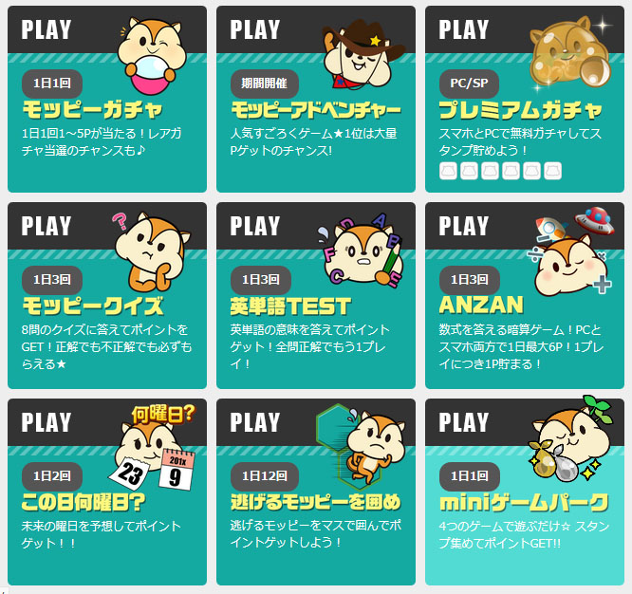Click the golden Moppy premium gacha icon

click(571, 53)
